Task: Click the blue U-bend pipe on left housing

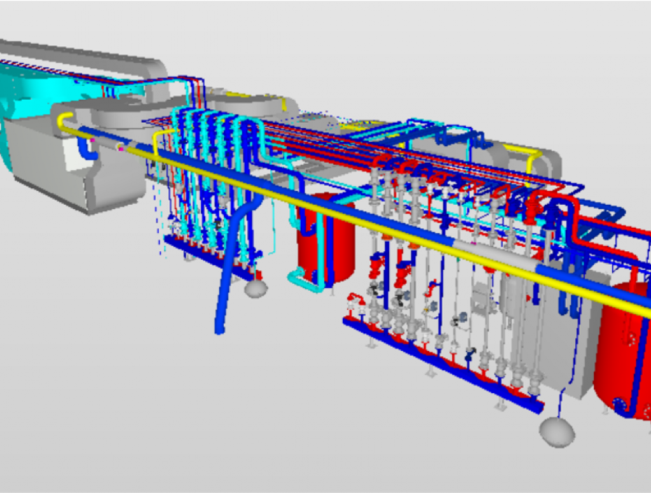Action: [86, 149]
